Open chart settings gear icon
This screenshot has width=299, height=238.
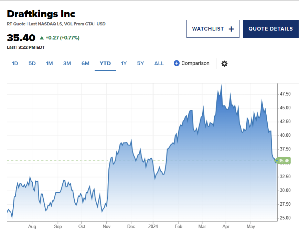pyautogui.click(x=224, y=64)
